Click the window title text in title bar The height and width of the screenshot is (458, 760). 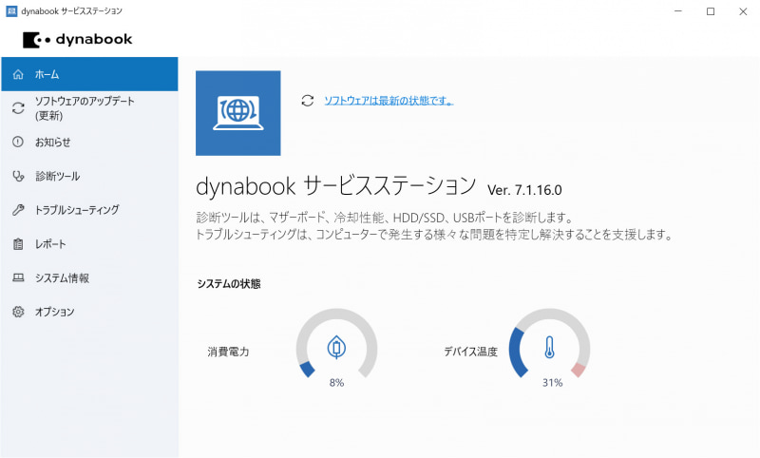pyautogui.click(x=72, y=11)
